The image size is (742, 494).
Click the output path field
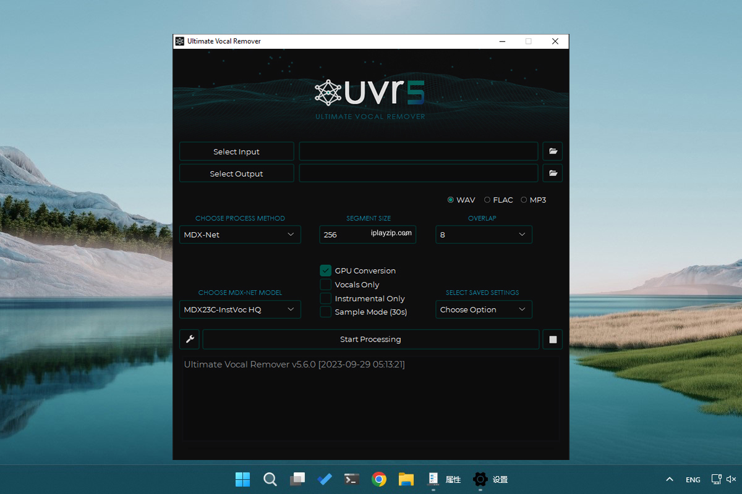tap(419, 173)
